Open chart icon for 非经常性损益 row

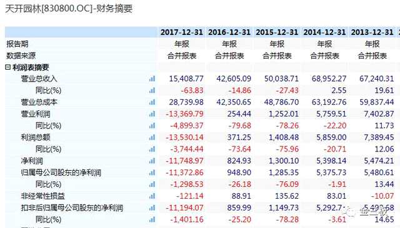tap(152, 196)
